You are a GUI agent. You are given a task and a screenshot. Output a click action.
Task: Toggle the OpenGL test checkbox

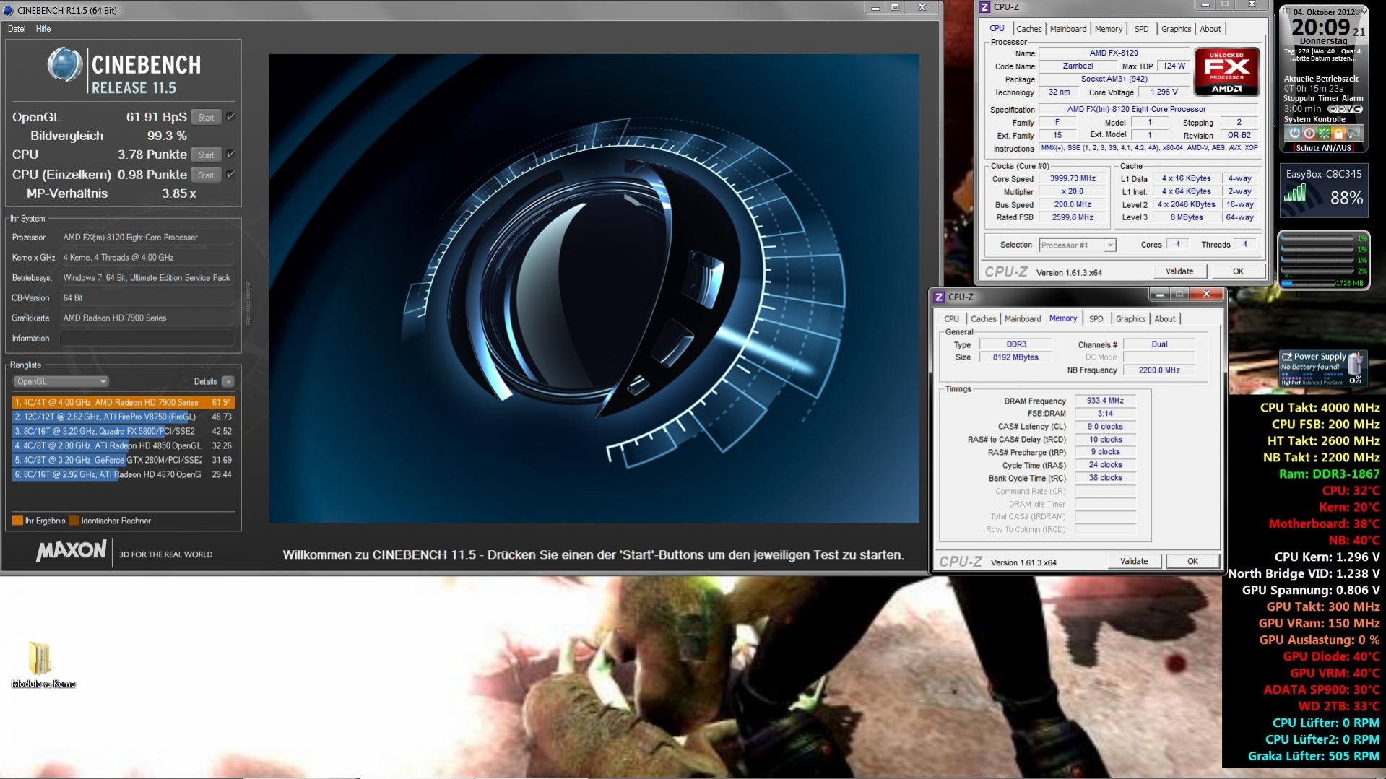click(230, 117)
